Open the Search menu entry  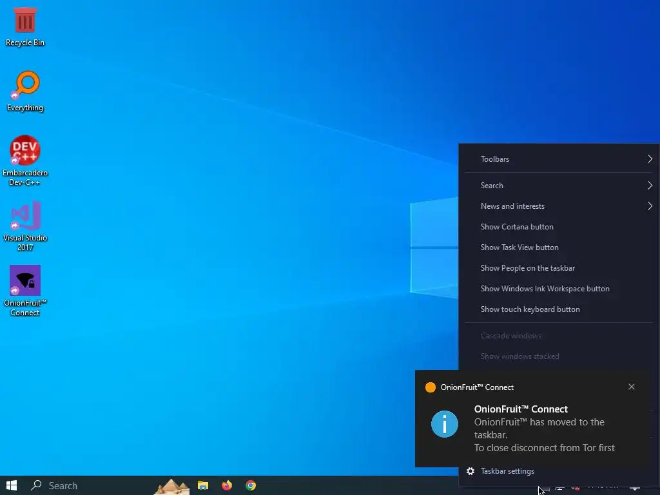tap(559, 186)
